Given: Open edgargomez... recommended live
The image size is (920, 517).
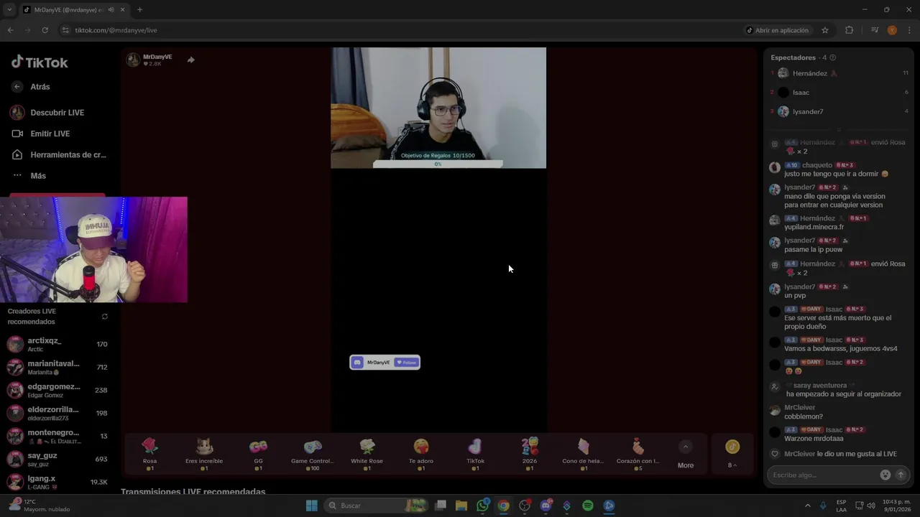Looking at the screenshot, I should [x=57, y=390].
